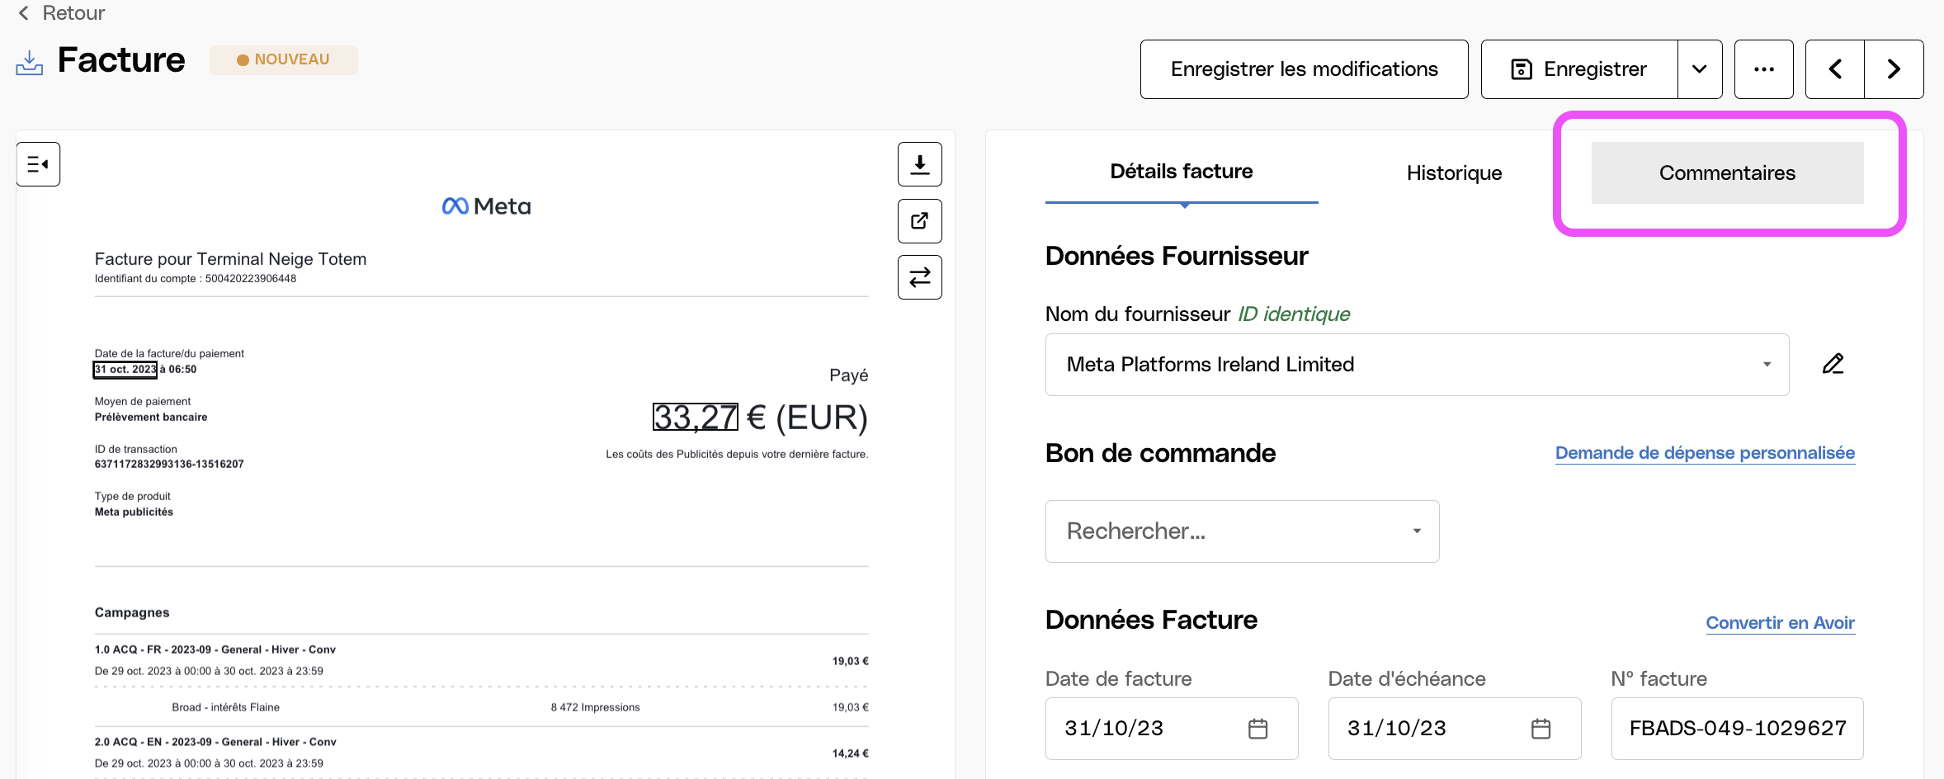
Task: Click Enregistrer les modifications button
Action: [x=1305, y=69]
